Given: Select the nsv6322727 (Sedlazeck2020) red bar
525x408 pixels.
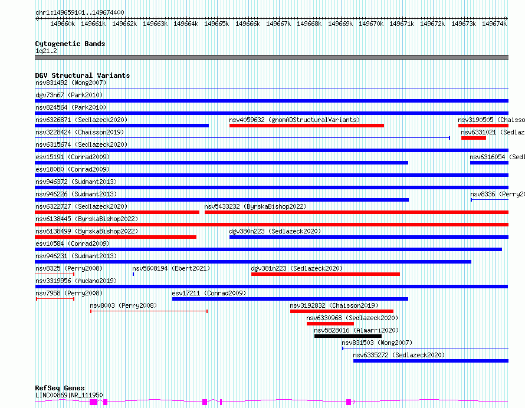Looking at the screenshot, I should coord(117,212).
